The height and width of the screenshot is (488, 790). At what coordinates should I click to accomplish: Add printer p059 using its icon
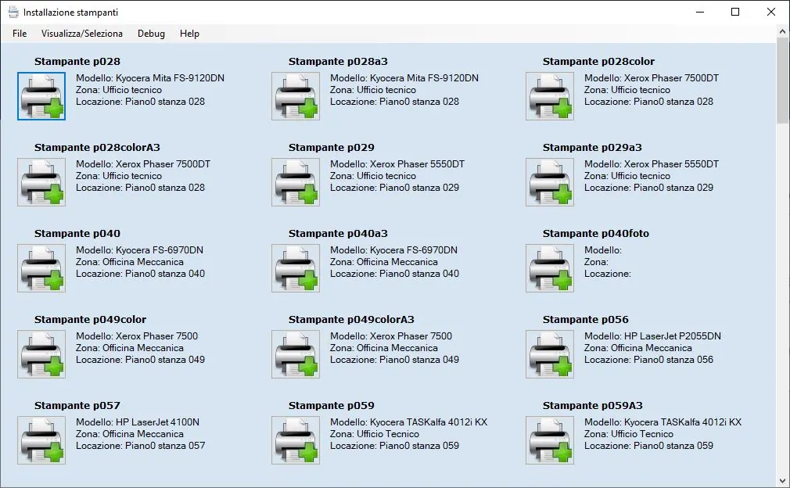click(296, 440)
